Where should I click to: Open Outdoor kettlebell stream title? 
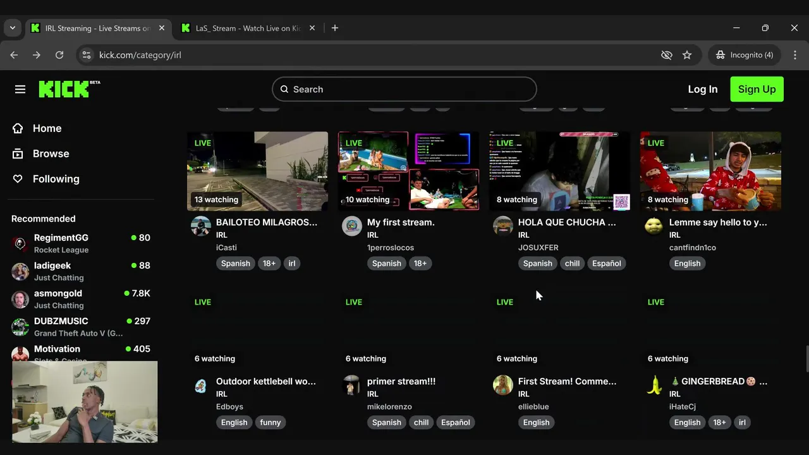266,381
